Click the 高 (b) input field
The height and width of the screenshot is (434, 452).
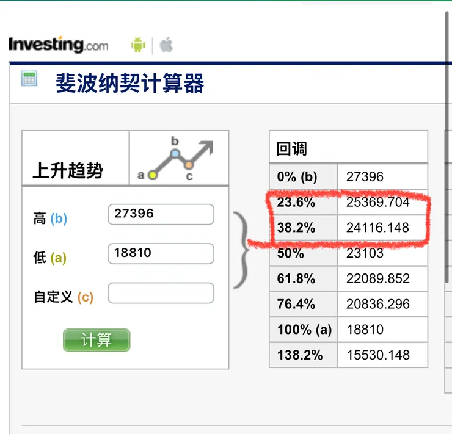point(161,214)
